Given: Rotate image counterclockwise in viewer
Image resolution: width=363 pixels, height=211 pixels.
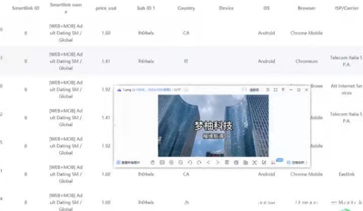Looking at the screenshot, I should click(x=190, y=163).
